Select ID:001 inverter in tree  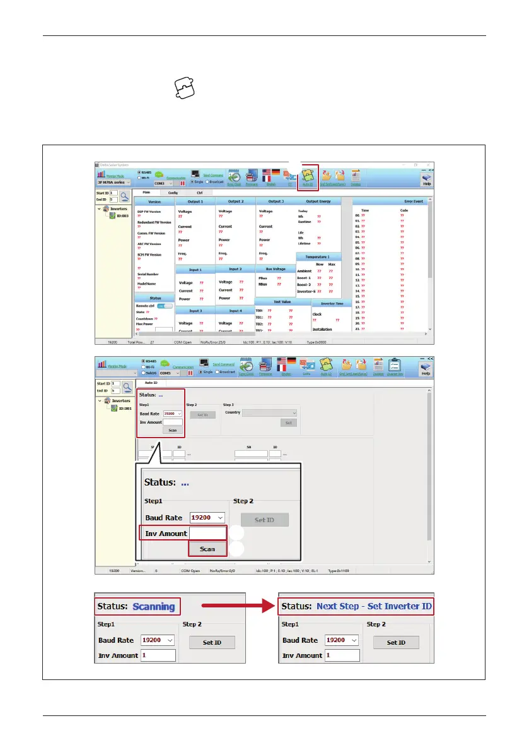pyautogui.click(x=122, y=408)
